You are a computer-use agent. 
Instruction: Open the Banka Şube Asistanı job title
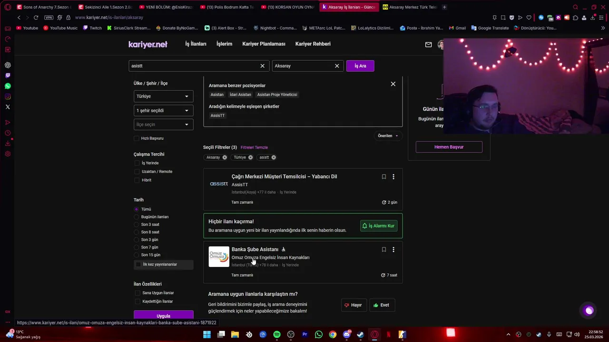point(255,249)
